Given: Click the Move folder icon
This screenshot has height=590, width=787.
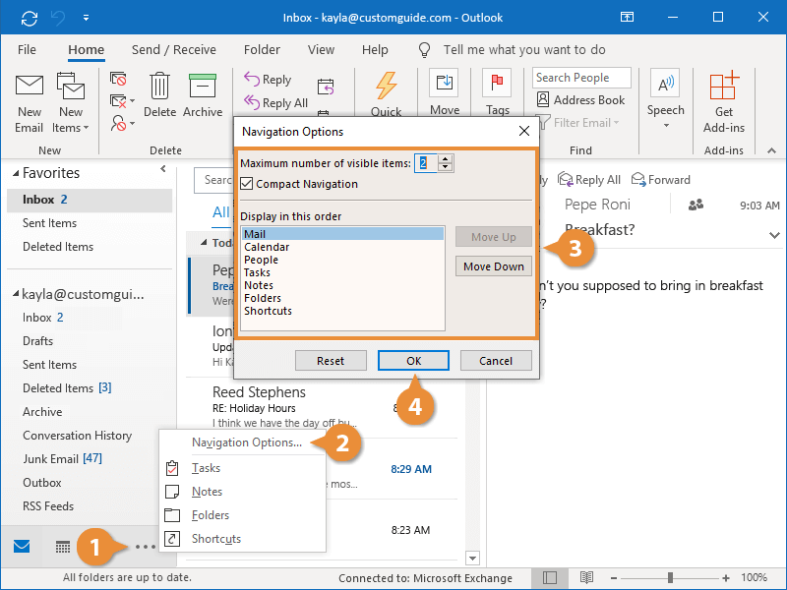Looking at the screenshot, I should click(x=445, y=83).
